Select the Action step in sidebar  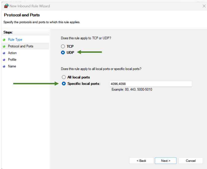point(12,53)
